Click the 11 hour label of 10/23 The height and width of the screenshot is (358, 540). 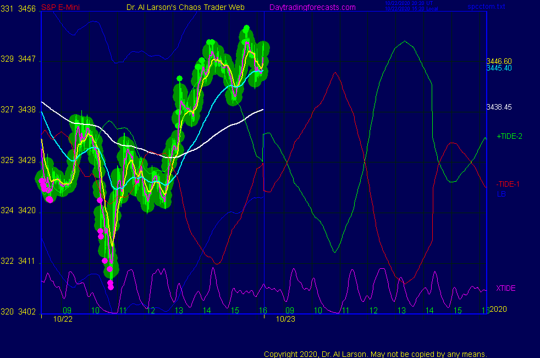coord(345,311)
